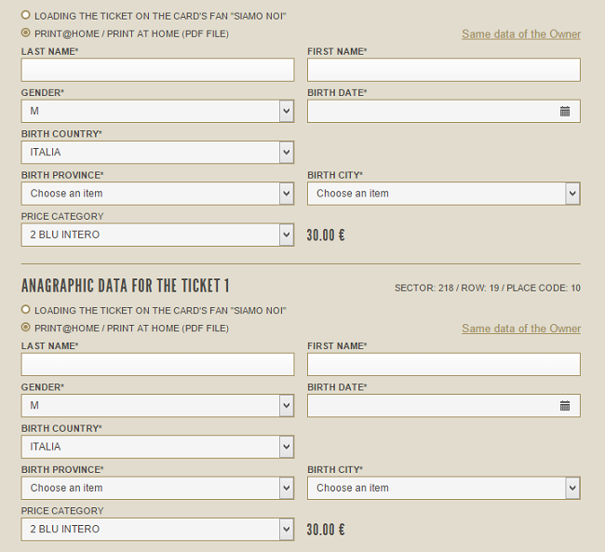Click first 'Same data of the Owner' link
This screenshot has height=552, width=605.
click(x=521, y=34)
